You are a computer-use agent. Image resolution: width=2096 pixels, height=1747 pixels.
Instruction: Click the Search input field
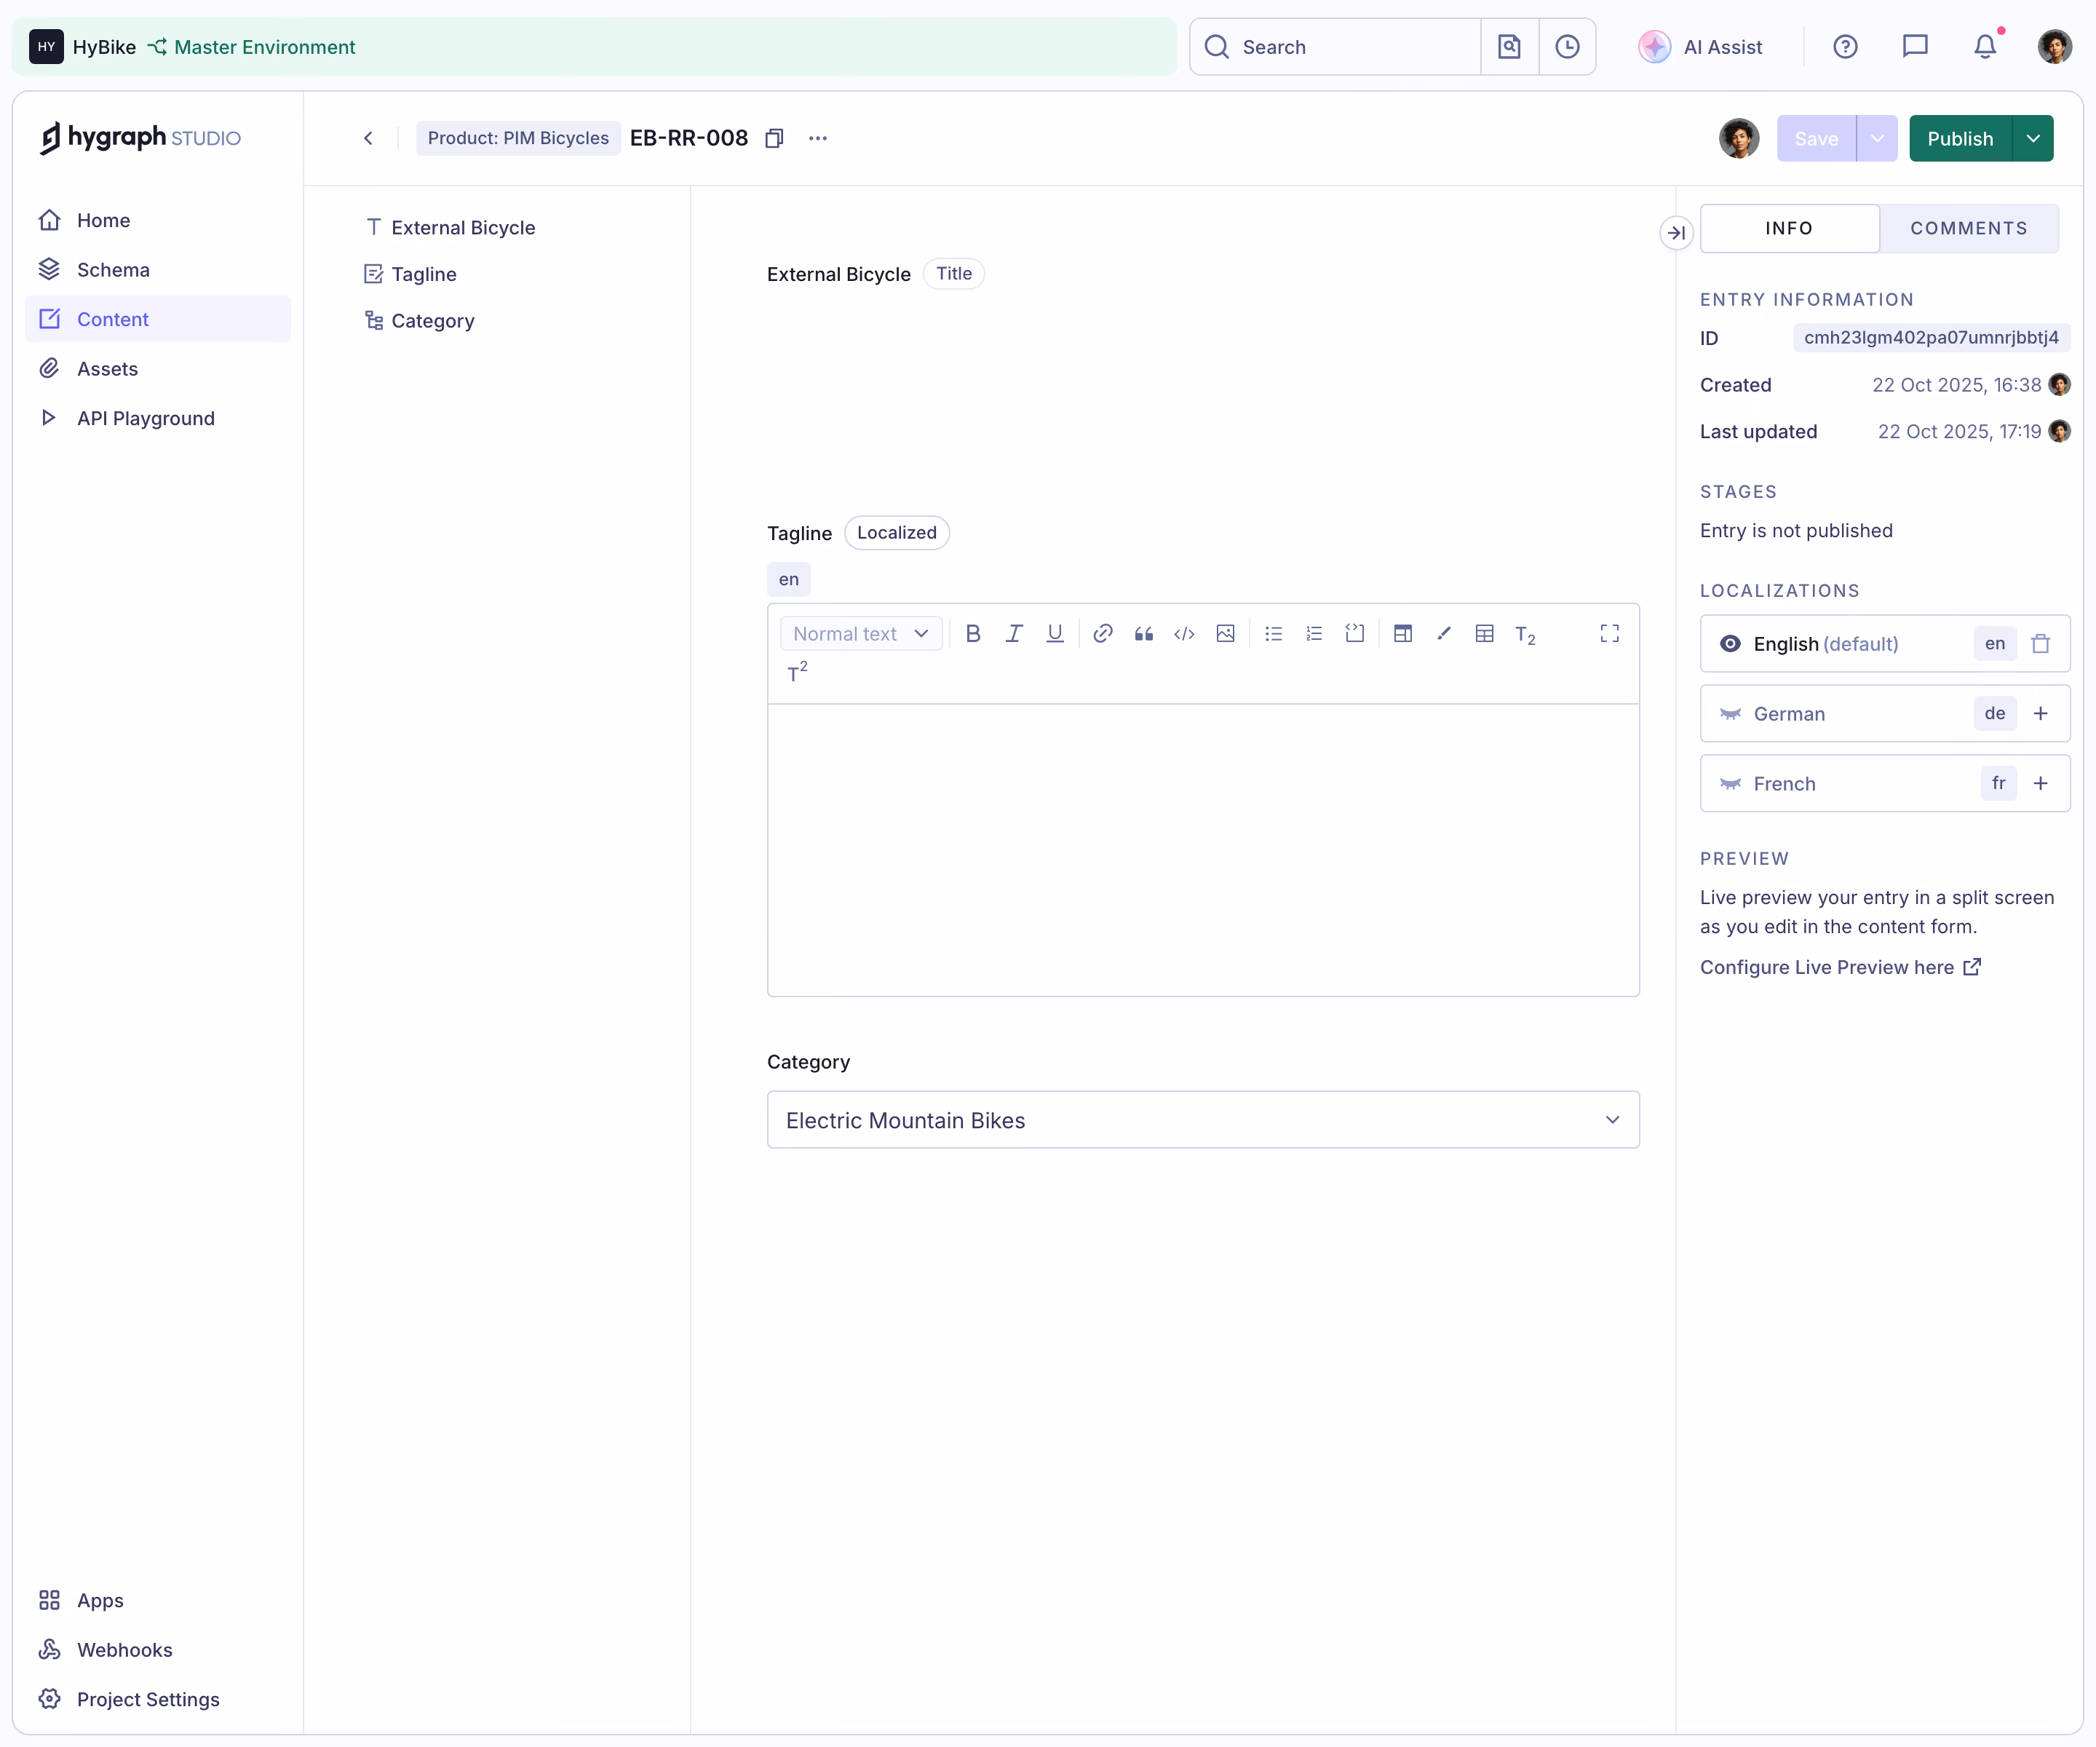(x=1335, y=46)
